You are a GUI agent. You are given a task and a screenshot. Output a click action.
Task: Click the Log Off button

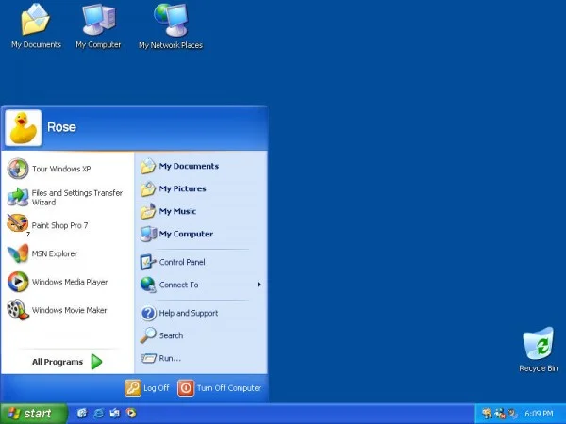click(148, 388)
